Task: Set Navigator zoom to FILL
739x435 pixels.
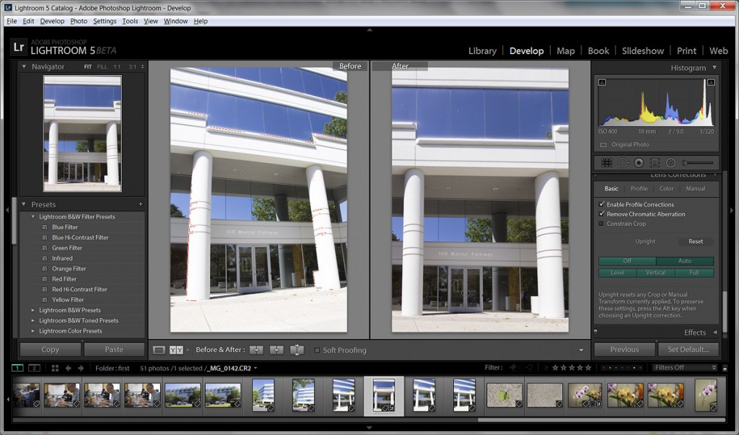Action: tap(102, 67)
